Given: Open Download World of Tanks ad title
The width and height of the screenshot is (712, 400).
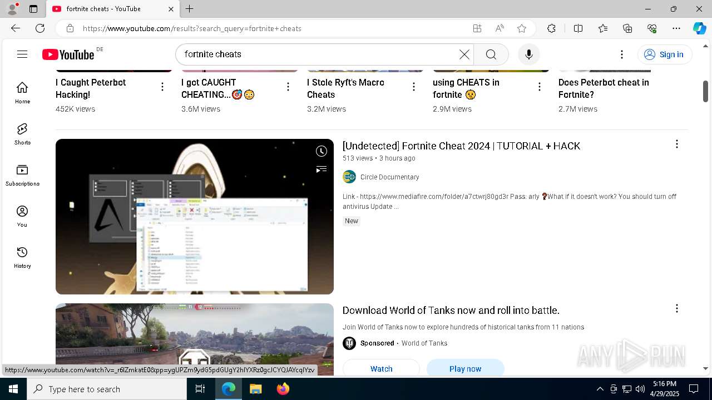Looking at the screenshot, I should click(451, 310).
